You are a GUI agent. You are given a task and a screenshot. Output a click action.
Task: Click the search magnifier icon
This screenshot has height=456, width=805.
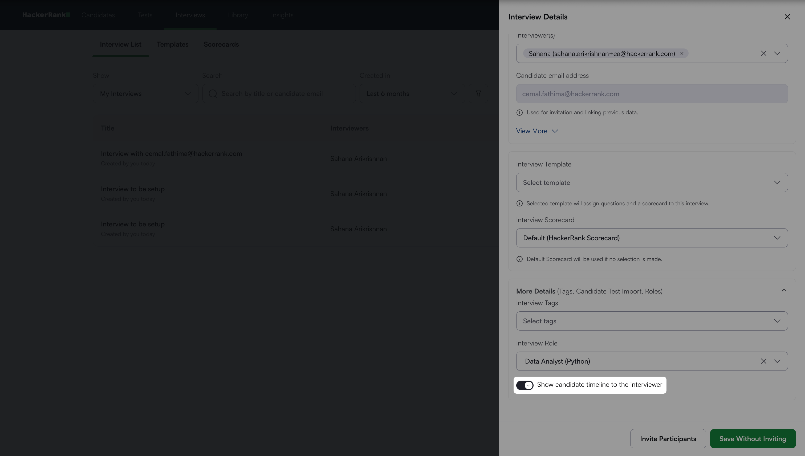[213, 94]
